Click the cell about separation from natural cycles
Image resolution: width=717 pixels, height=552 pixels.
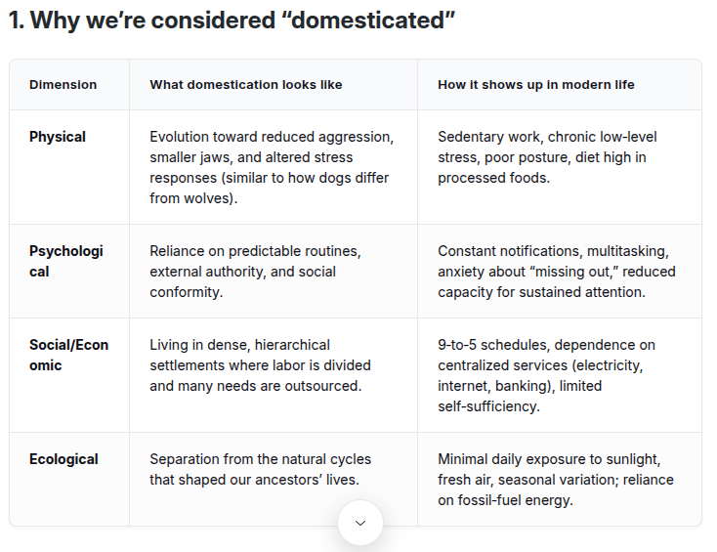pos(260,469)
